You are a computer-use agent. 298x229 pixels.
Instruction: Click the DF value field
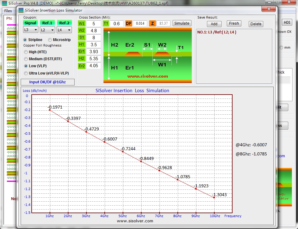point(140,24)
